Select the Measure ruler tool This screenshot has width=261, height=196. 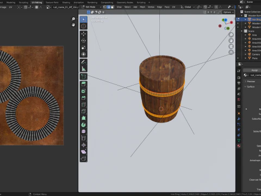[83, 69]
